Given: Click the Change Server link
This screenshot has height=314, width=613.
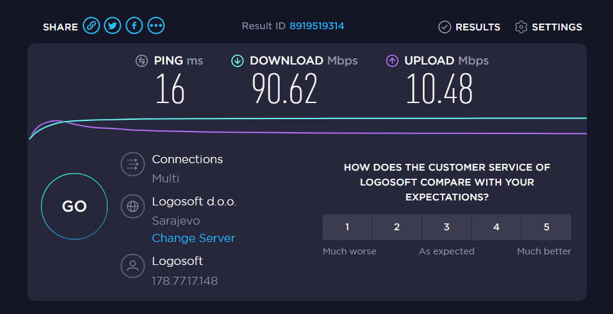Looking at the screenshot, I should coord(193,238).
